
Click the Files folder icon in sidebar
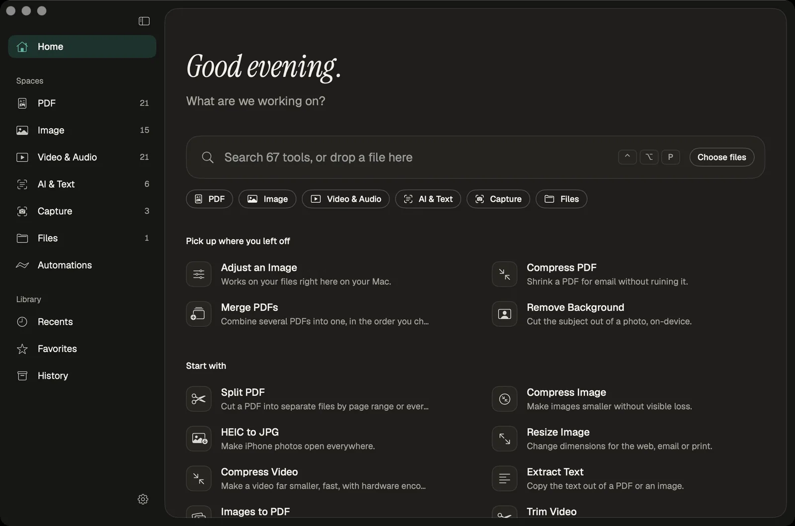tap(22, 238)
